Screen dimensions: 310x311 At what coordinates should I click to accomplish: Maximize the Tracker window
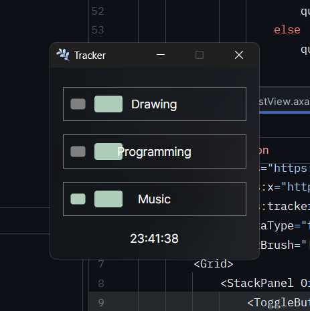point(200,55)
